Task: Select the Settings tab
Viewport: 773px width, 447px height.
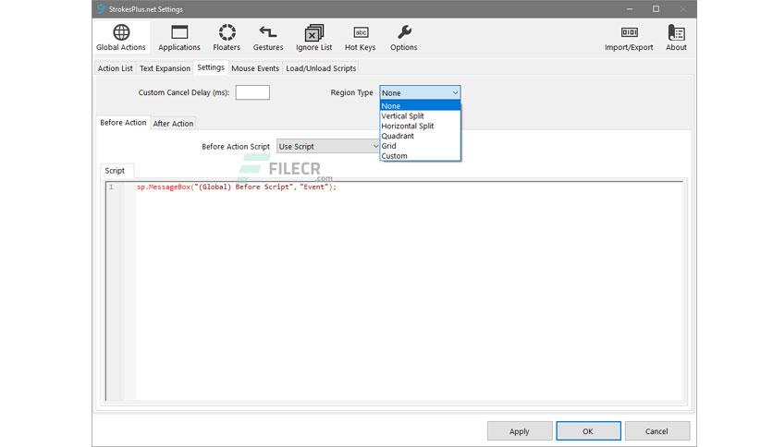Action: 211,67
